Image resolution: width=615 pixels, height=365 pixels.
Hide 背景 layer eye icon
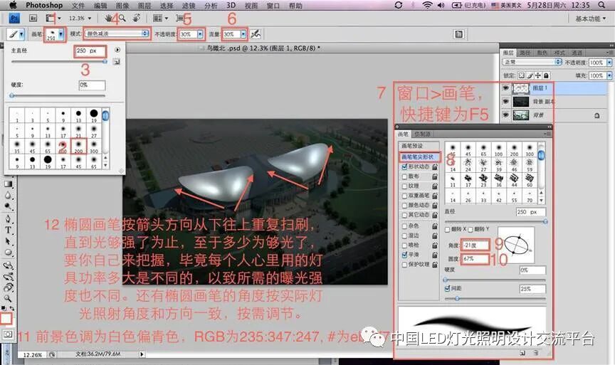click(505, 115)
